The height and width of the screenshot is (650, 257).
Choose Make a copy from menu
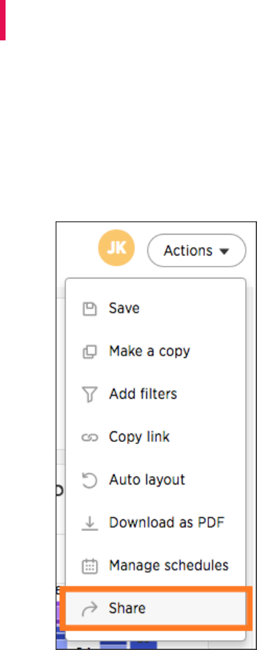coord(149,351)
